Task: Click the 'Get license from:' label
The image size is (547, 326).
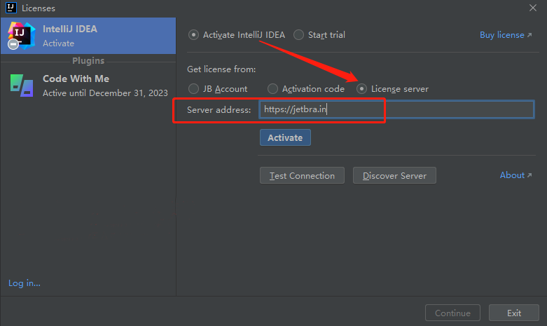Action: [221, 69]
